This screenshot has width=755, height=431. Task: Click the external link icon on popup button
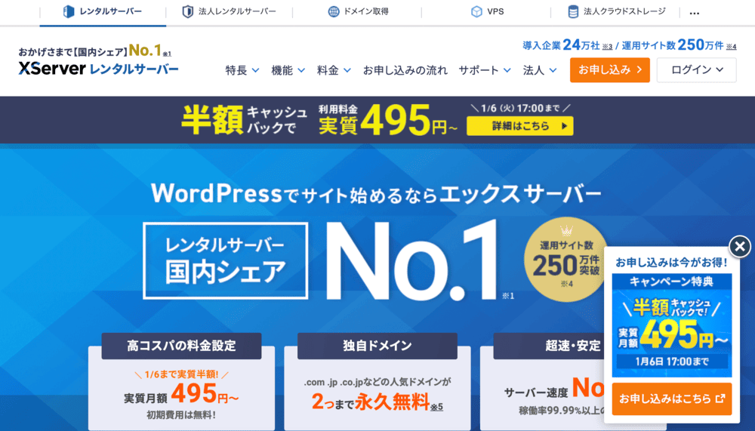coord(720,399)
